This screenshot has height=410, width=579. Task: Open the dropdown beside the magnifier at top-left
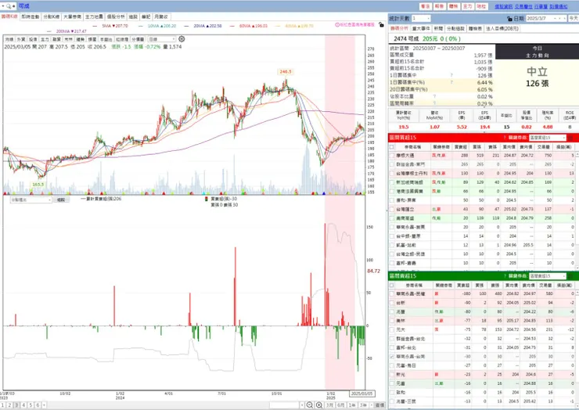(x=3, y=6)
